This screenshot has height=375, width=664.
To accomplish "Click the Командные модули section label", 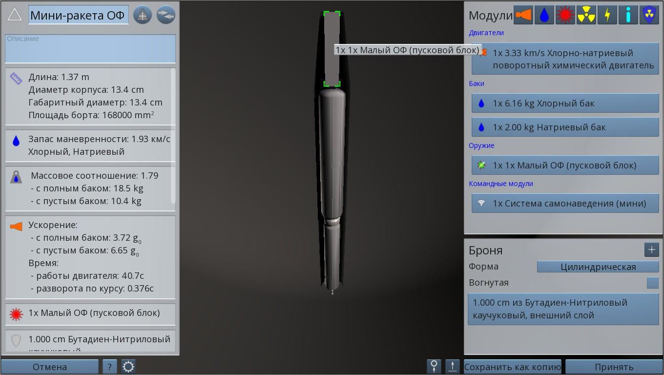I will tap(501, 184).
